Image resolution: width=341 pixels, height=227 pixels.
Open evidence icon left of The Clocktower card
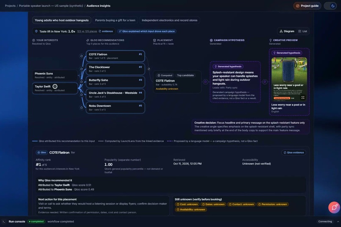coord(81,69)
